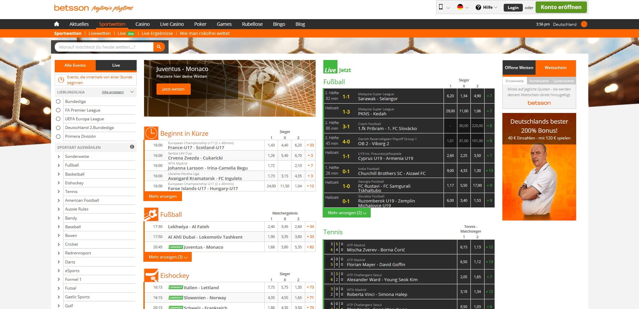This screenshot has height=309, width=639.
Task: Expand the Fußball sport category
Action: coord(59,165)
